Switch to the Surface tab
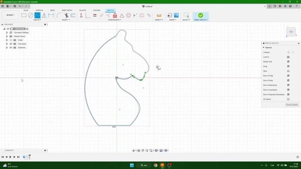301x169 pixels. (40, 10)
